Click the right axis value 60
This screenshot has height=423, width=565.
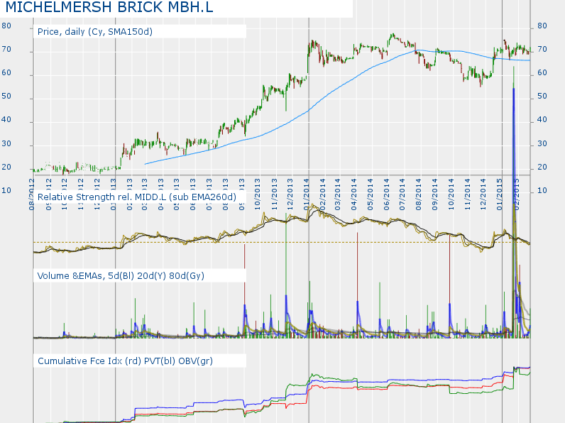[542, 73]
